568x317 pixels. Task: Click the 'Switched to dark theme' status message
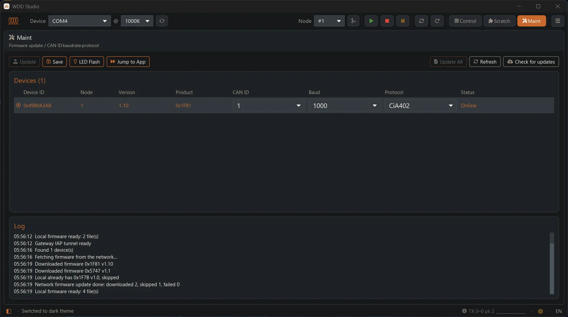pyautogui.click(x=48, y=311)
